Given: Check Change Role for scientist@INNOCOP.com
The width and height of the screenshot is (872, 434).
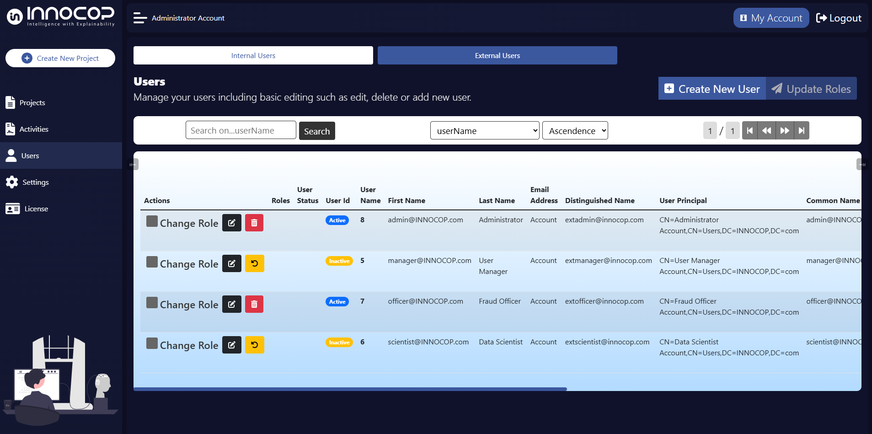Looking at the screenshot, I should tap(152, 343).
